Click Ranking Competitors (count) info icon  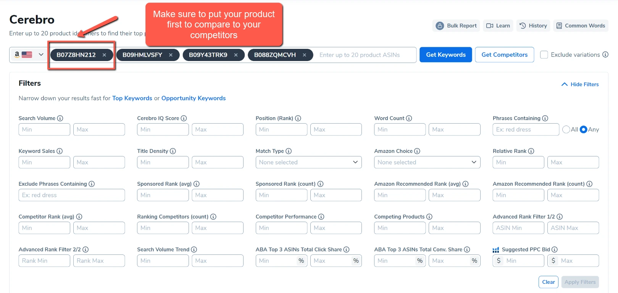[213, 217]
